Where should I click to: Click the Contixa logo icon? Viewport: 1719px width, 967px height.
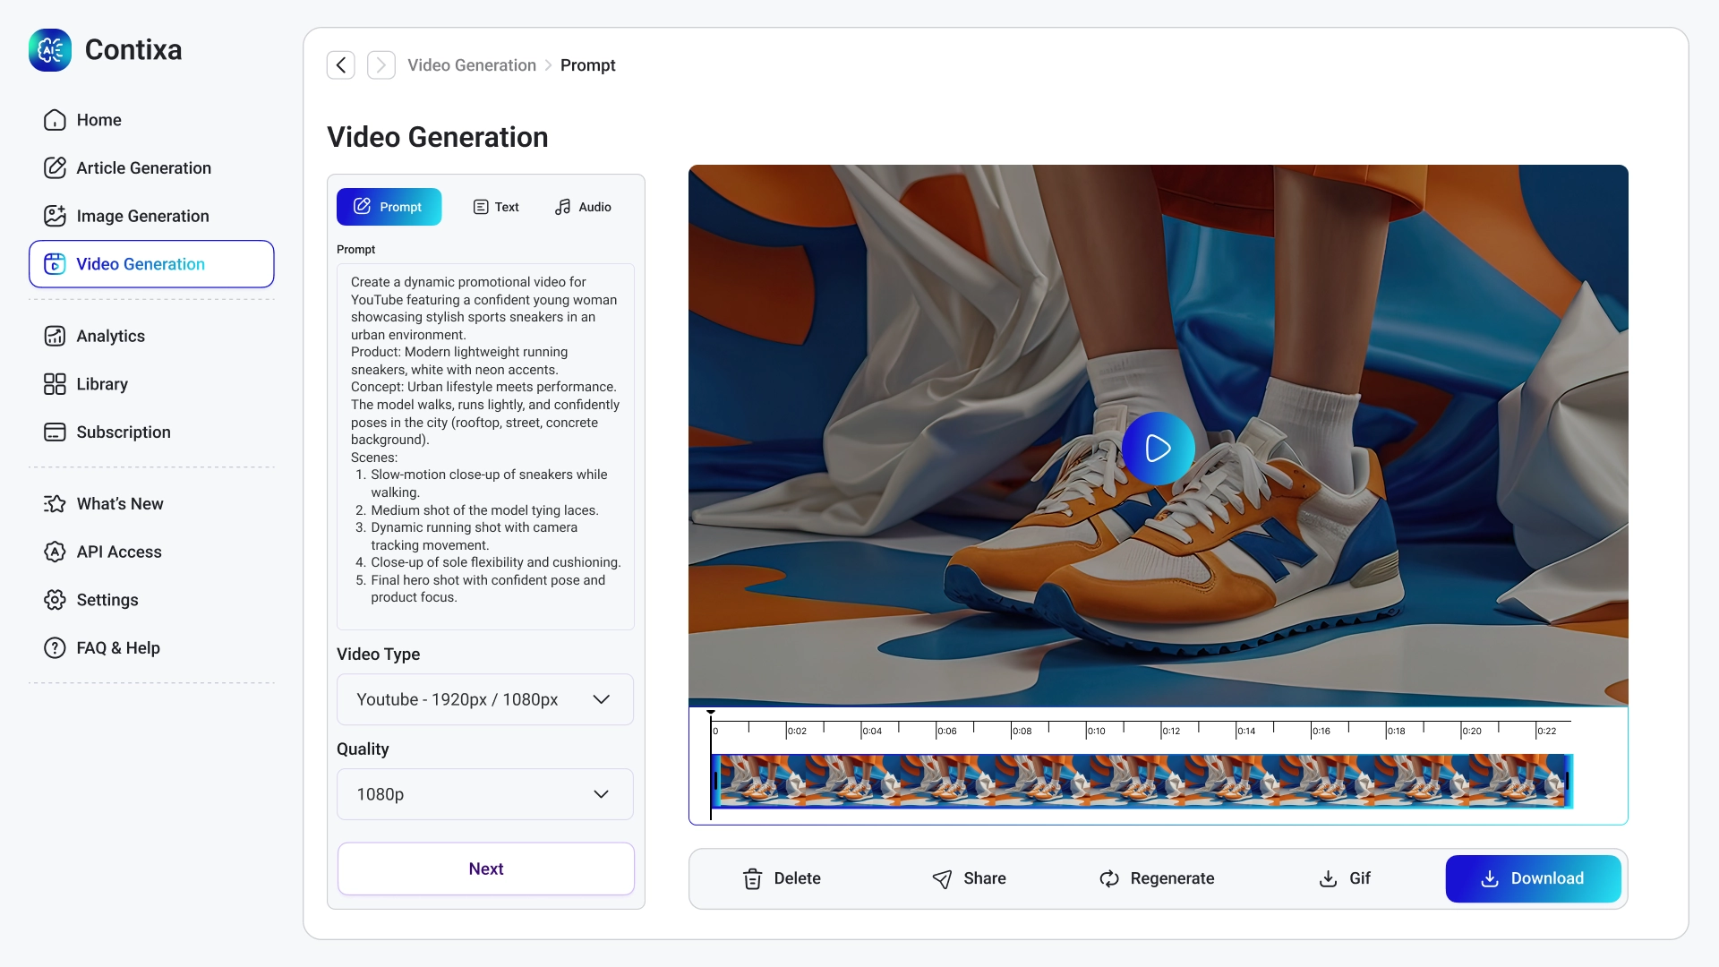(x=50, y=50)
